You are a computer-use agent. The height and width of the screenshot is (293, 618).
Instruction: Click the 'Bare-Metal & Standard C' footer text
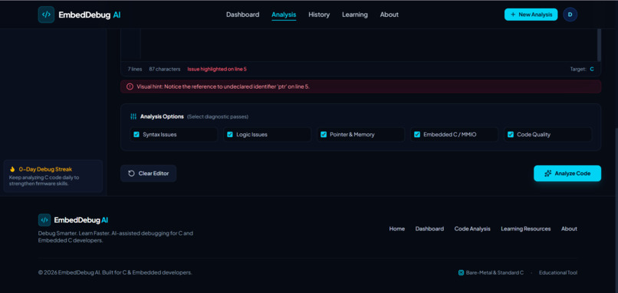495,272
